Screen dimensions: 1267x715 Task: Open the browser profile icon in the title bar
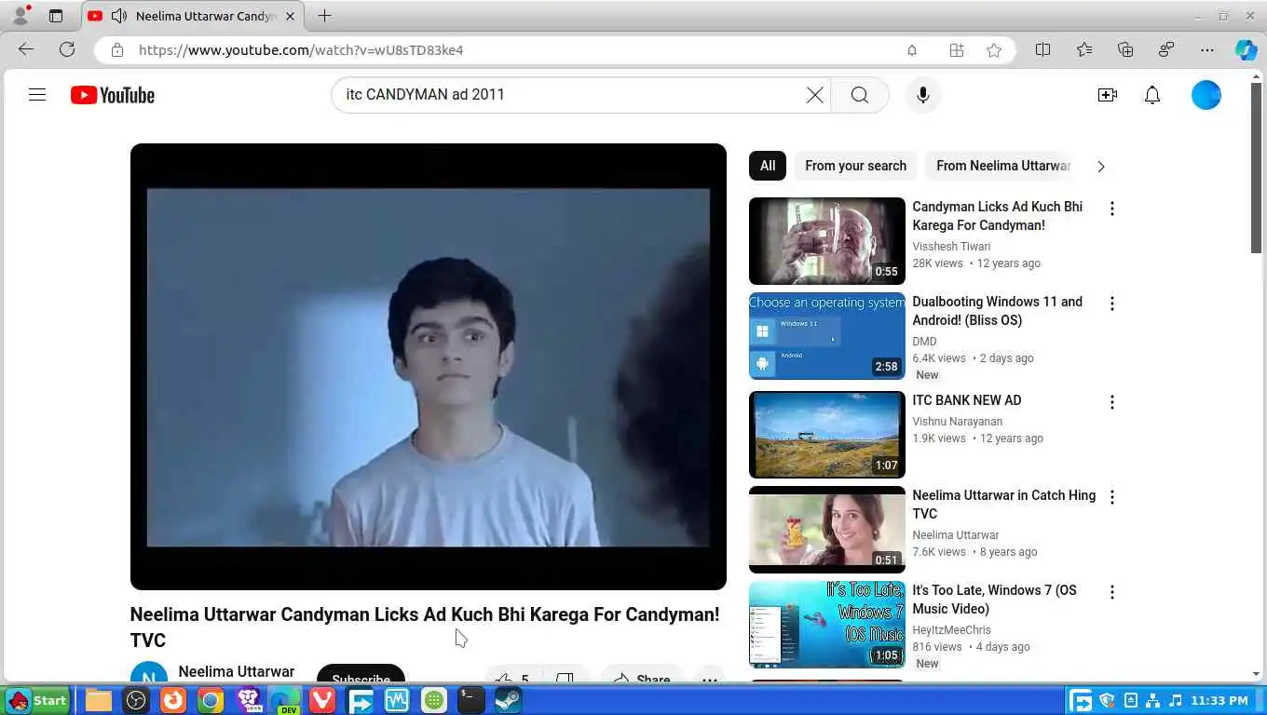coord(20,15)
